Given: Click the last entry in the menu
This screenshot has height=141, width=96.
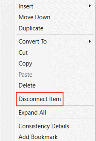Looking at the screenshot, I should point(38,137).
